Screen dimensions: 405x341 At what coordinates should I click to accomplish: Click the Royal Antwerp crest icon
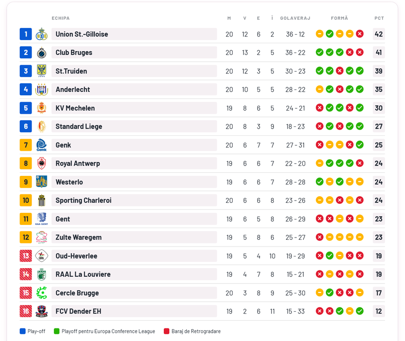coord(41,163)
